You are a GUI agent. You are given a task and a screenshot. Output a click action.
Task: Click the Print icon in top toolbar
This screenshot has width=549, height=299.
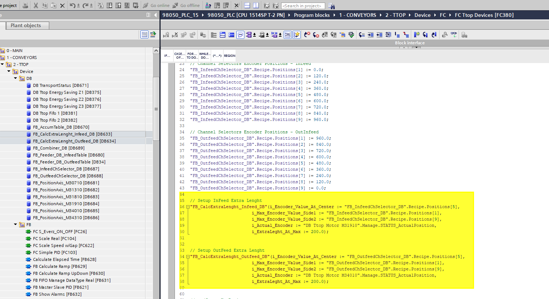25,5
